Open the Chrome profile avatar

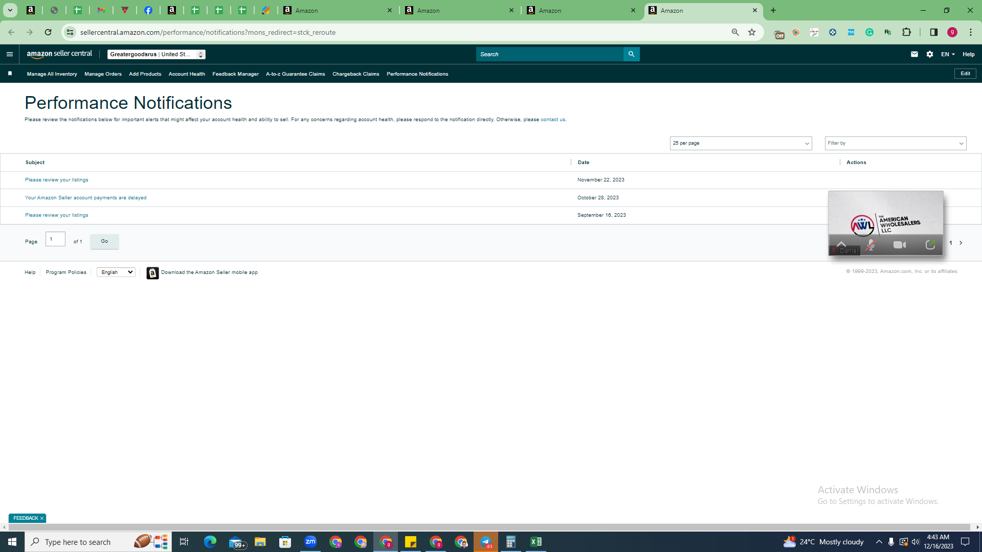[x=952, y=32]
